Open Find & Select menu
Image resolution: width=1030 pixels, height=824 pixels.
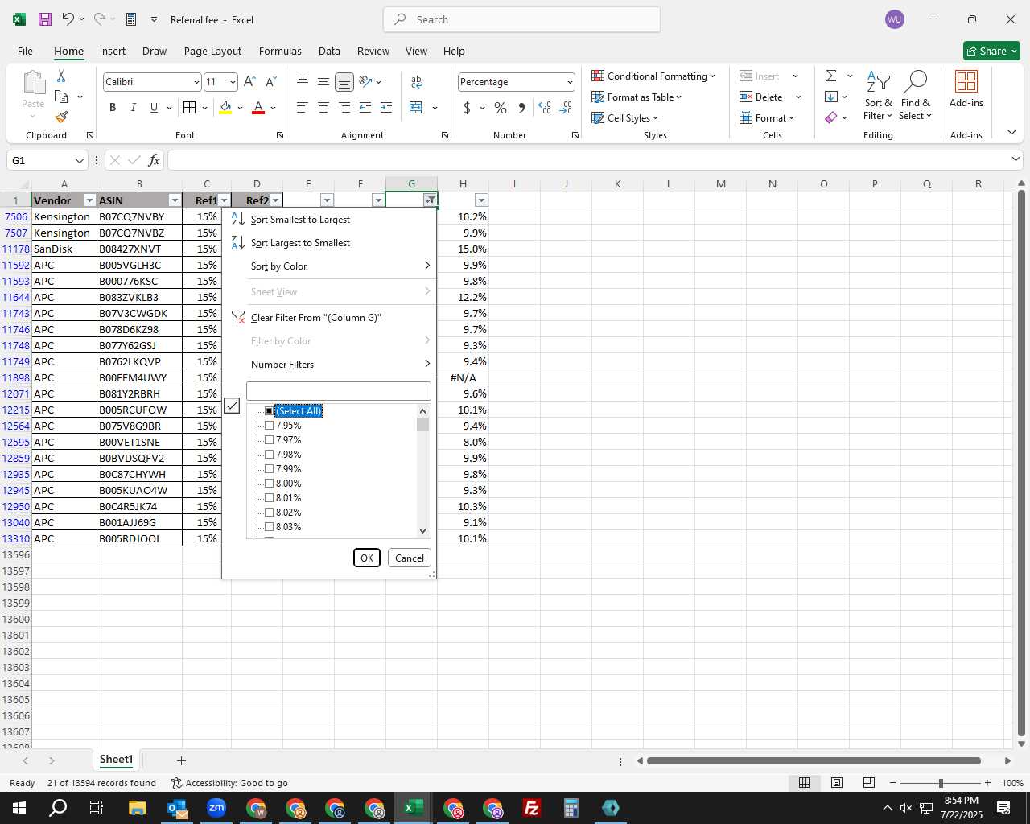(x=916, y=95)
